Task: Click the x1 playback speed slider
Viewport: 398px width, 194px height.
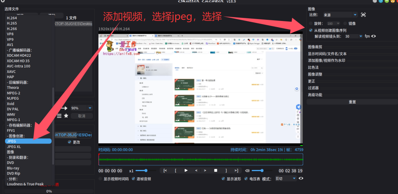Action: (x=146, y=170)
